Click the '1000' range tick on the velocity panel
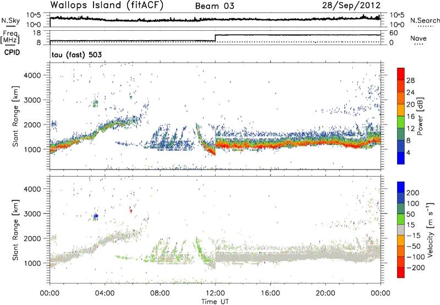 point(32,263)
